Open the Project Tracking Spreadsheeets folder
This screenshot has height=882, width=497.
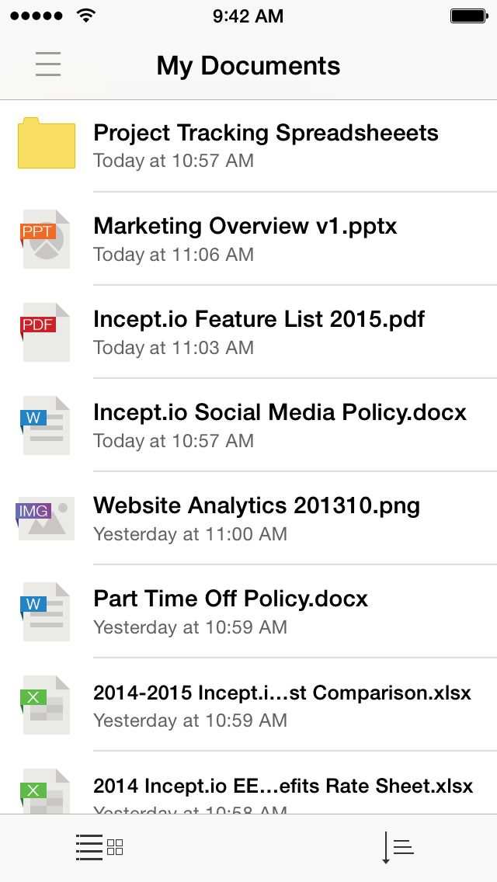[x=266, y=133]
